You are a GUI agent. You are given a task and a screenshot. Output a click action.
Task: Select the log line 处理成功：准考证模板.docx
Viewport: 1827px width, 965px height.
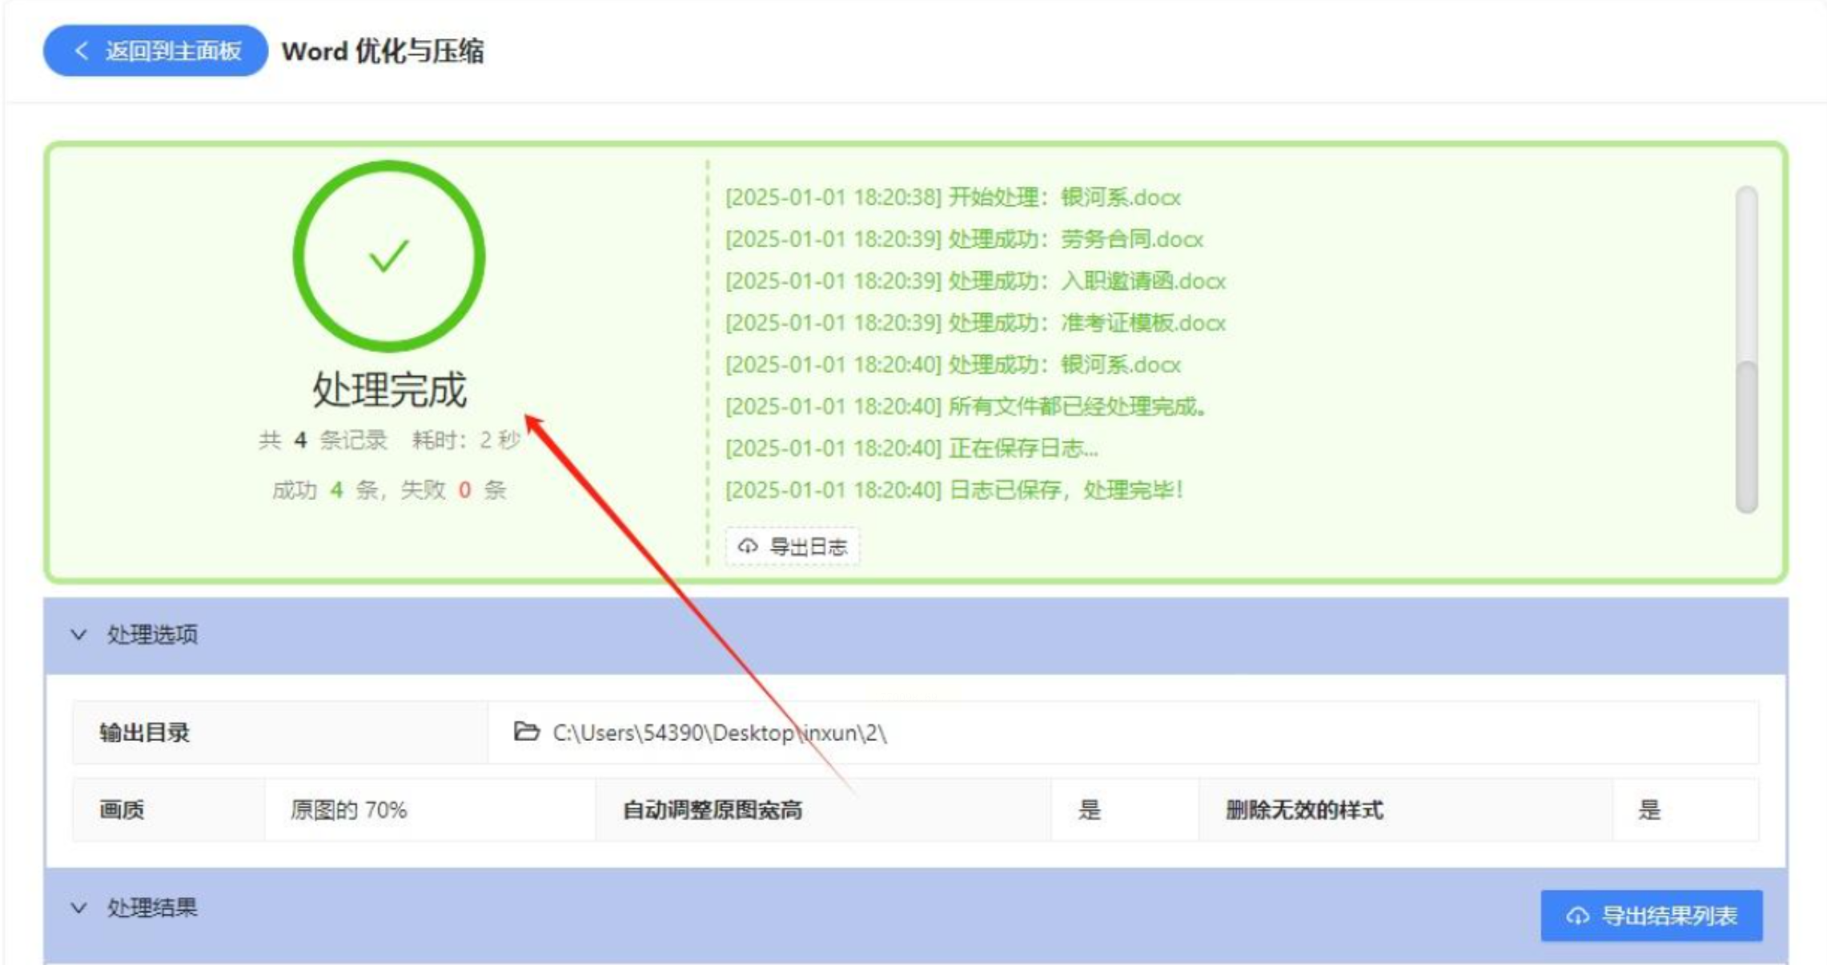tap(974, 322)
